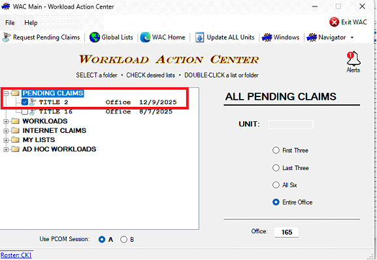Image resolution: width=377 pixels, height=260 pixels.
Task: Uncheck the TITLE 2 checkbox
Action: tap(25, 102)
